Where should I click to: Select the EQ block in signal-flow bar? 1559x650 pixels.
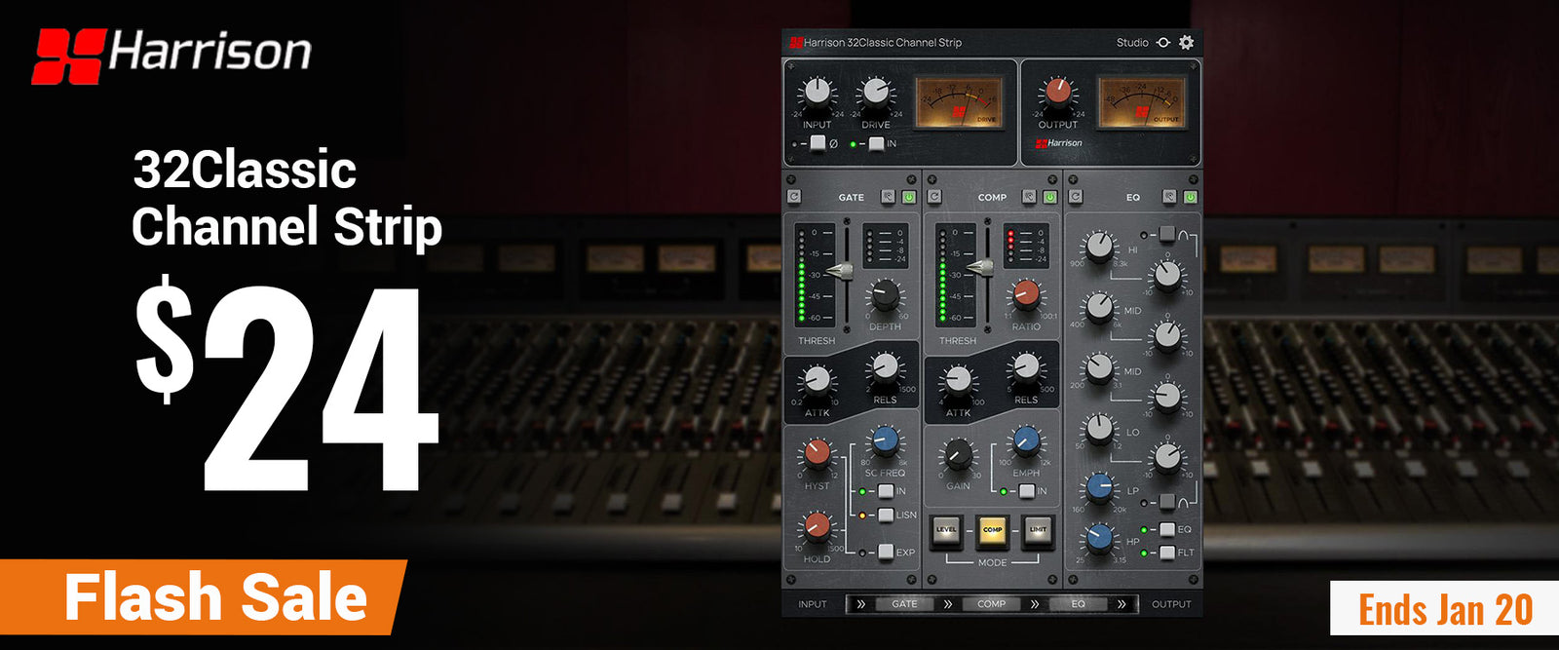pyautogui.click(x=1078, y=604)
